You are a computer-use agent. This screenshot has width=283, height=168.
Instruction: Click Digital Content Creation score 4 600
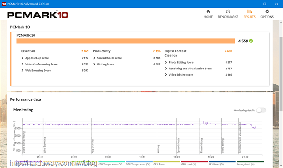coord(228,51)
